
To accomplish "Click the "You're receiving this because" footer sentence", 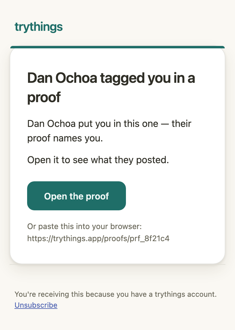I will 115,294.
